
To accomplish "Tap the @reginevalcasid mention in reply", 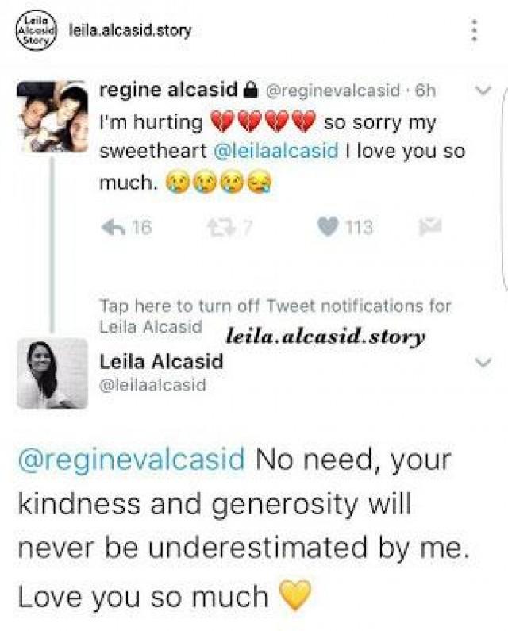I will 131,461.
